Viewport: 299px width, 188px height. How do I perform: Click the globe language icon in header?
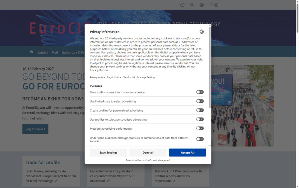[x=201, y=5]
